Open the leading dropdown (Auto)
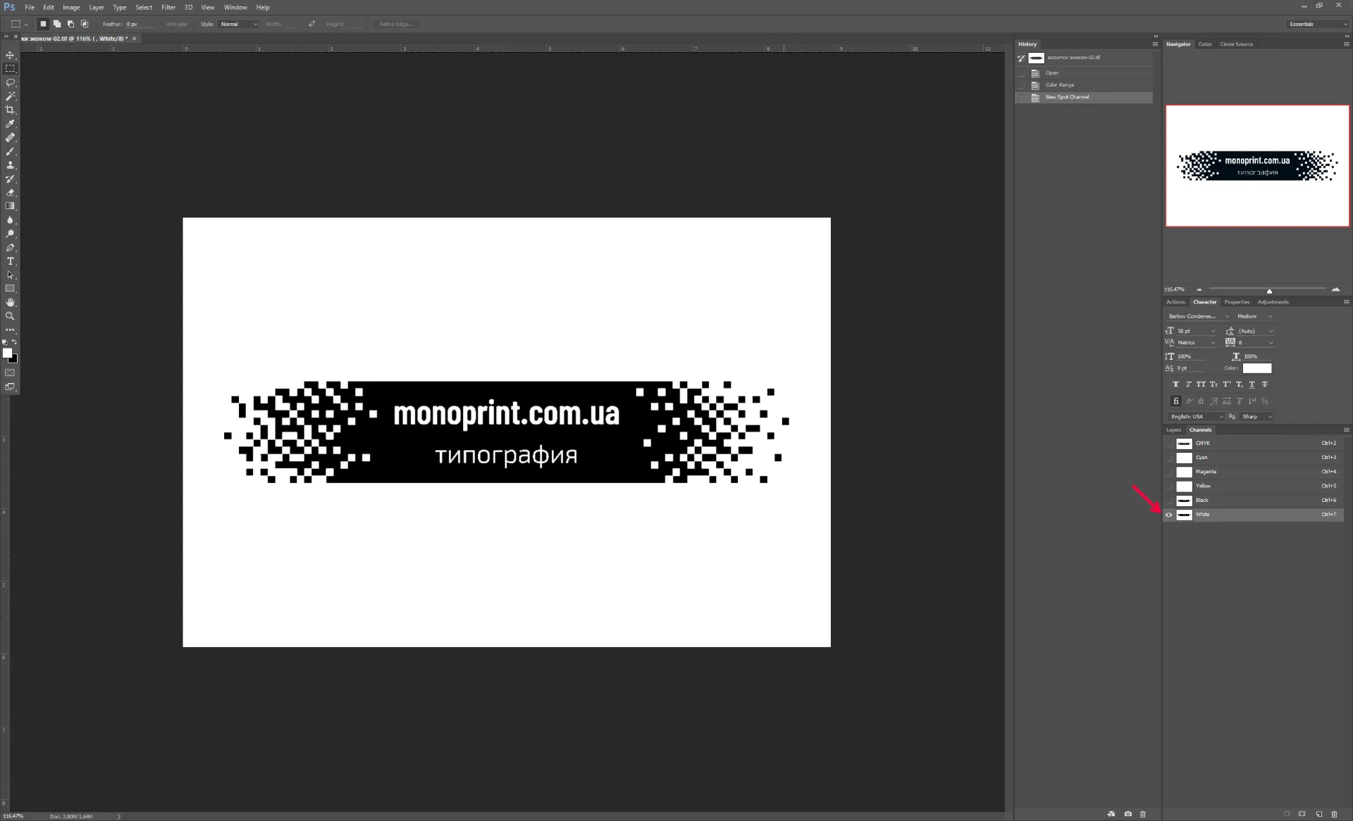 pos(1256,331)
